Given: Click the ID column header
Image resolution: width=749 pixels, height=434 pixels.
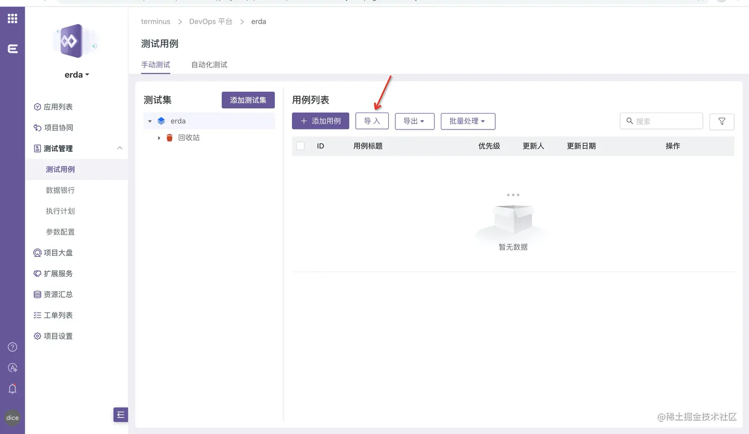Looking at the screenshot, I should [x=321, y=146].
